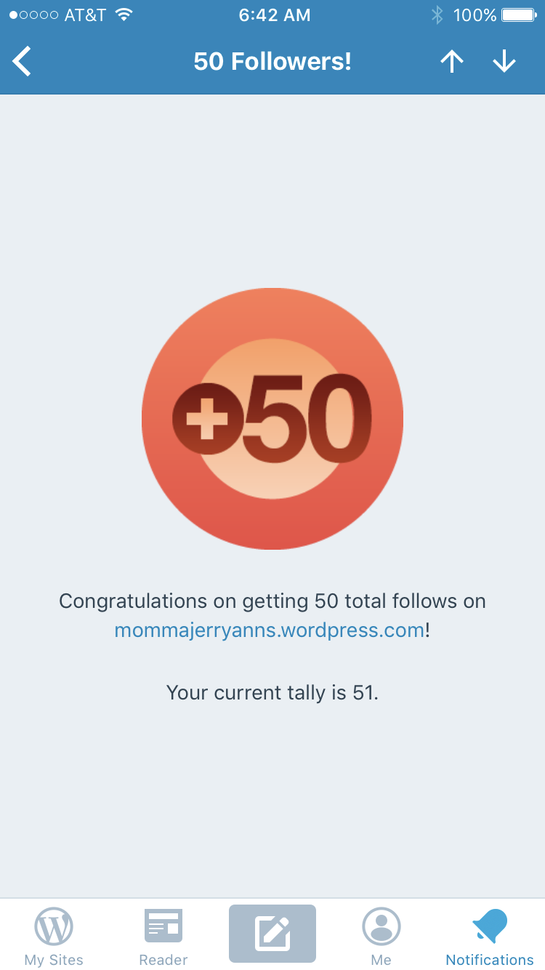
Task: Go to next notification with down arrow
Action: 504,62
